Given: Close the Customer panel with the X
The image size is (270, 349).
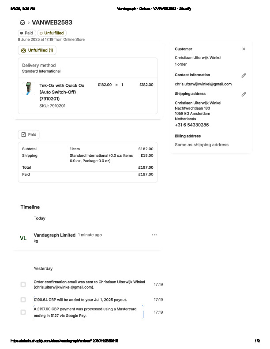Looking at the screenshot, I should click(x=244, y=49).
